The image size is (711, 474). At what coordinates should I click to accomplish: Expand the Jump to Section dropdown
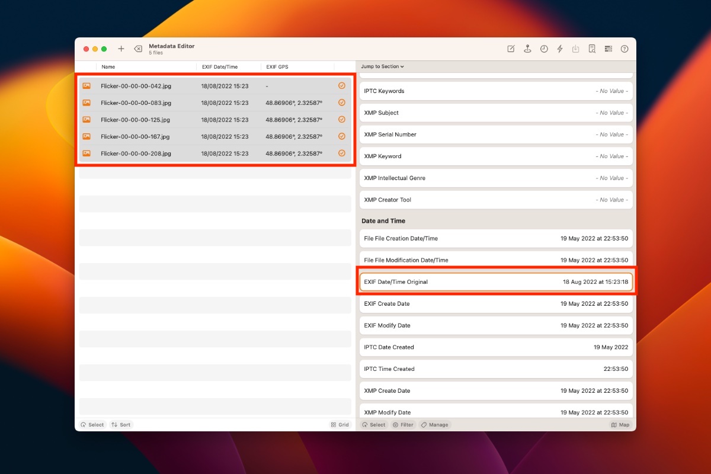382,66
